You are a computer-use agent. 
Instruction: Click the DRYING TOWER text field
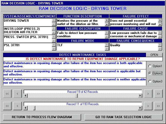(x=28, y=22)
